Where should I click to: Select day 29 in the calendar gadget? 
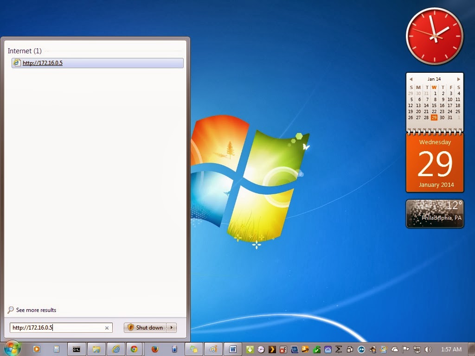click(x=434, y=117)
